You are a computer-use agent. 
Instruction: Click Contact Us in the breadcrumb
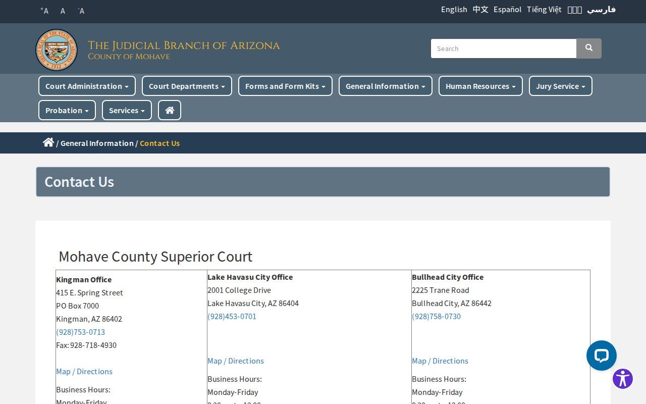(160, 143)
